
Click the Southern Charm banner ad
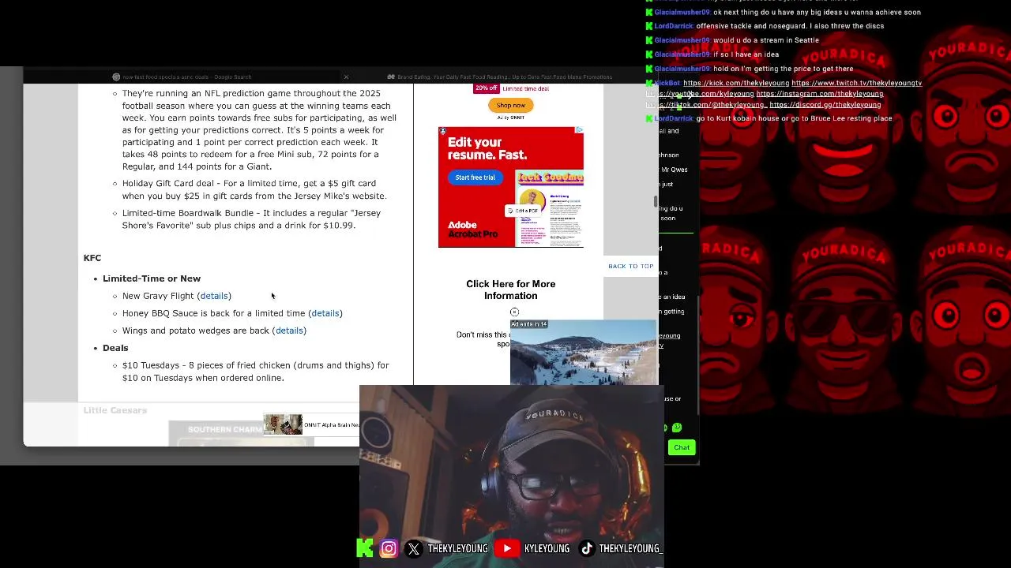pos(241,433)
